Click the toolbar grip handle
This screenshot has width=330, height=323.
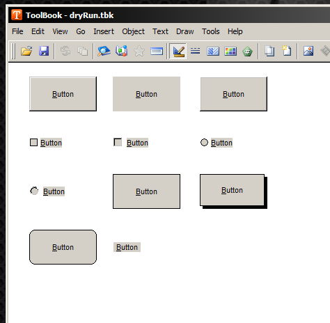pos(13,51)
